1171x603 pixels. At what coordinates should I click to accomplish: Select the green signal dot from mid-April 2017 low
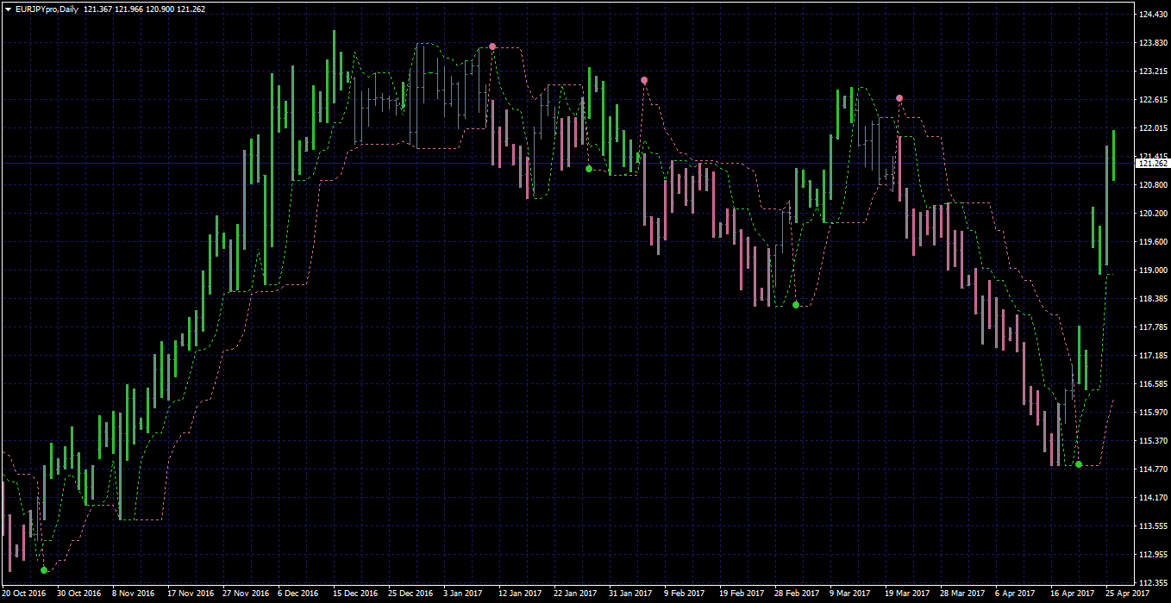(1079, 465)
